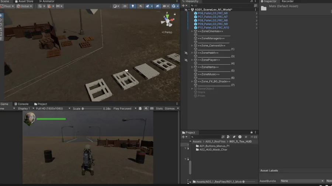Expand ==Zone_CanvasUI== object
The image size is (332, 186).
[x=192, y=46]
